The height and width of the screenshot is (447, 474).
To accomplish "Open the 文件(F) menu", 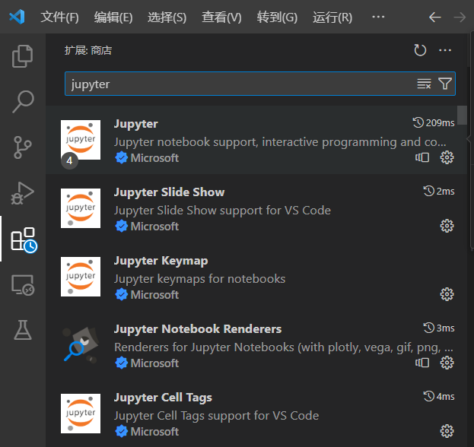I will pos(59,17).
